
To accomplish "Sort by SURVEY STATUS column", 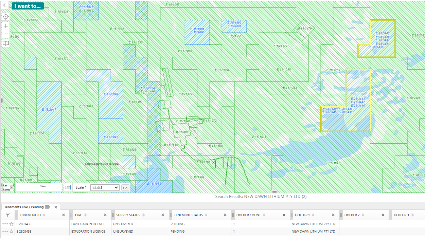I will [x=143, y=215].
